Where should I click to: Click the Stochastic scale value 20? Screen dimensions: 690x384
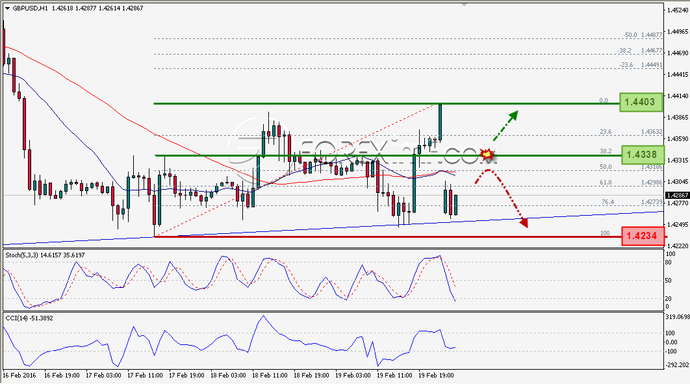[x=669, y=299]
